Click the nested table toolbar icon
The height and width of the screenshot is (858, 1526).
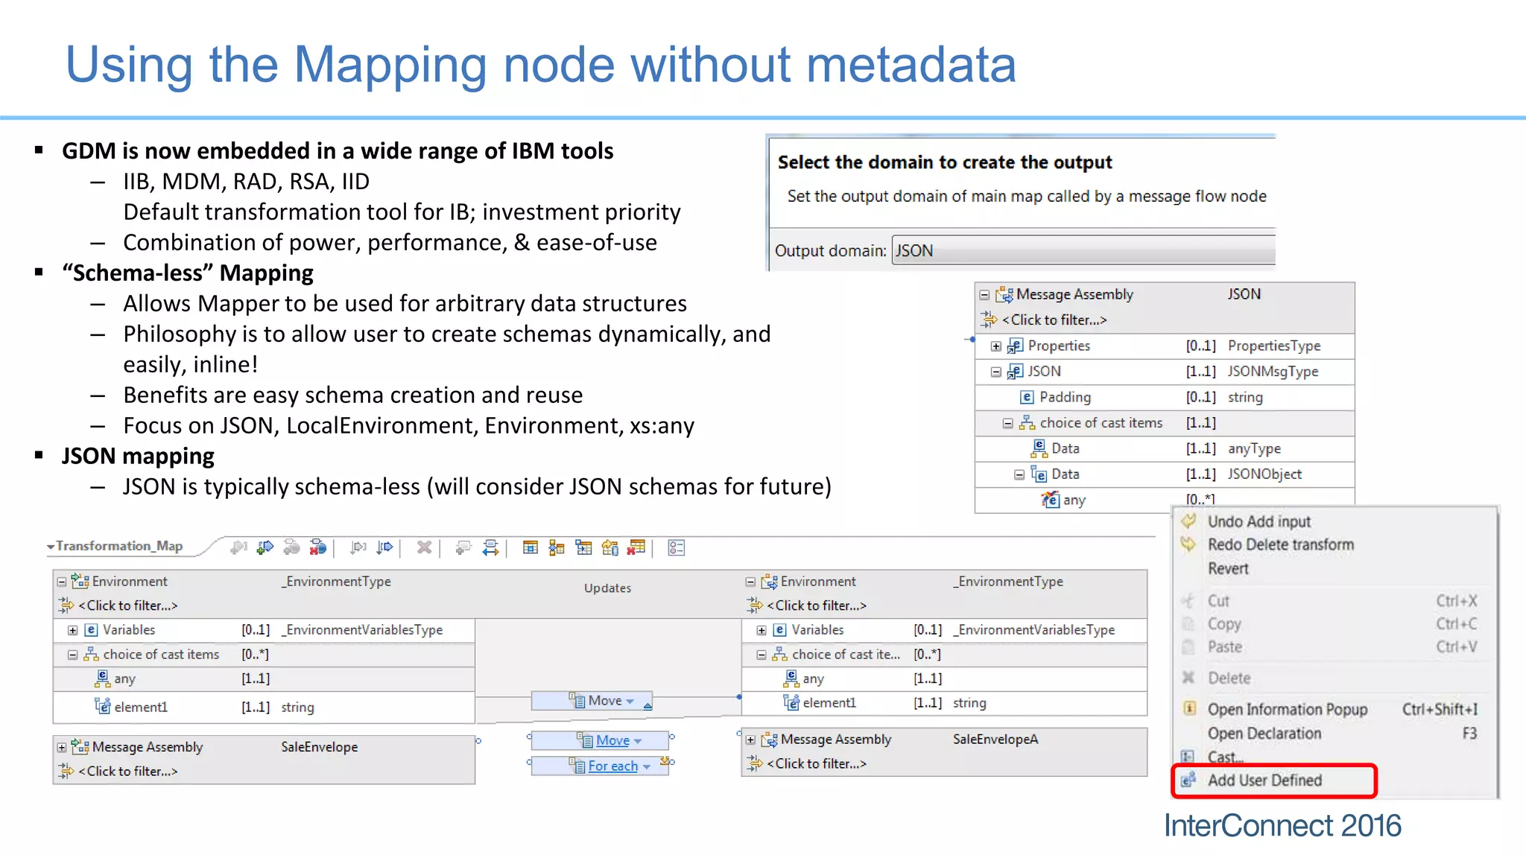click(x=583, y=547)
